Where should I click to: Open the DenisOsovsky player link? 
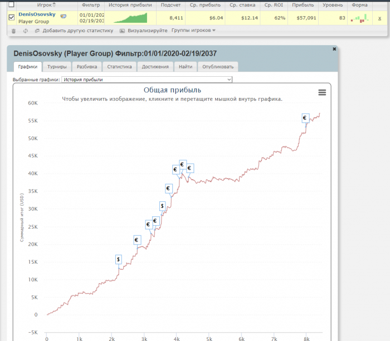coord(37,14)
